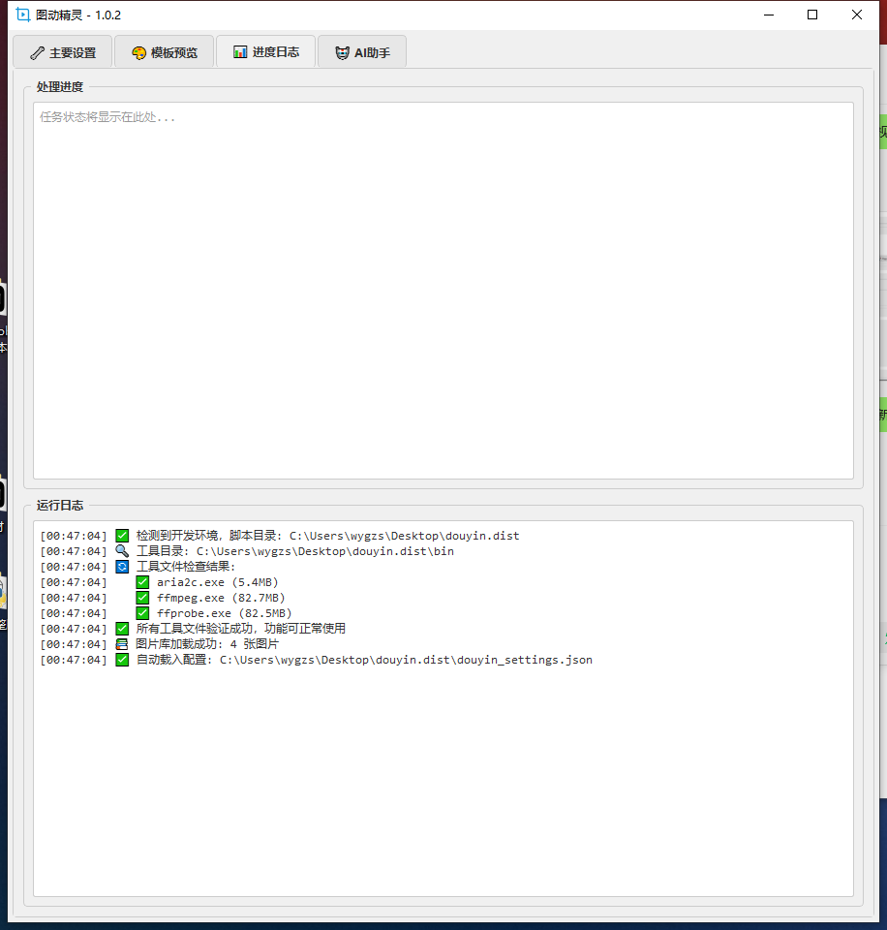887x930 pixels.
Task: Click the green checkmark beside aria2c.exe
Action: [x=142, y=582]
